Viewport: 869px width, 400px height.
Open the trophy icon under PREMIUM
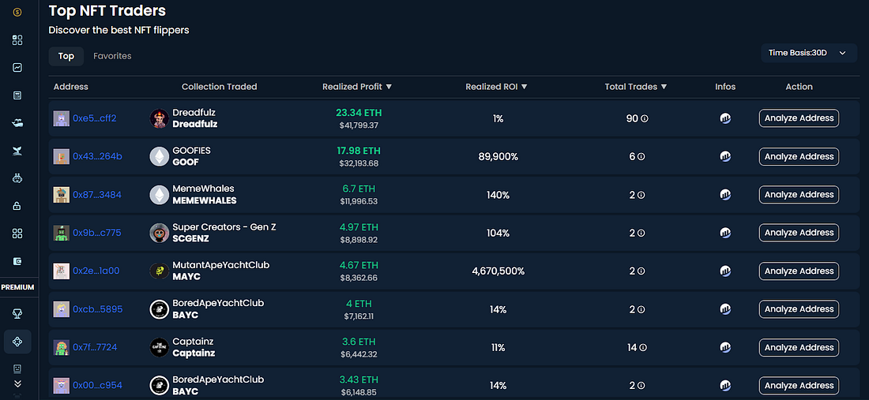click(x=17, y=314)
